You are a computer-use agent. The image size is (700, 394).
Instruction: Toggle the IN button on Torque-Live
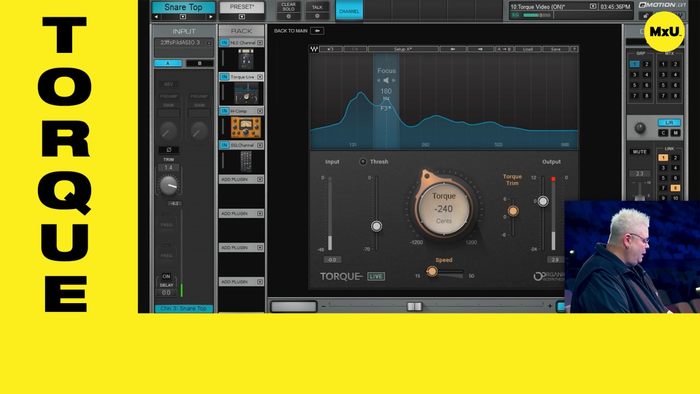(x=224, y=77)
